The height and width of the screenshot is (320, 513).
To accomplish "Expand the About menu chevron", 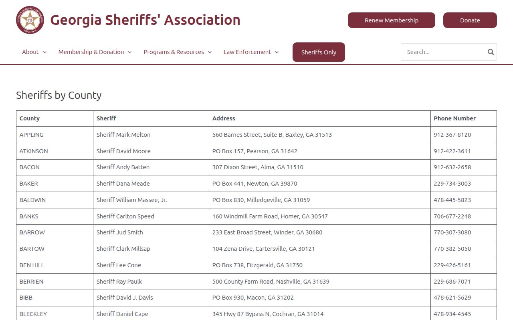I will tap(44, 52).
